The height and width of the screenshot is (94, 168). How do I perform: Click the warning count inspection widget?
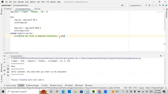pos(158,12)
